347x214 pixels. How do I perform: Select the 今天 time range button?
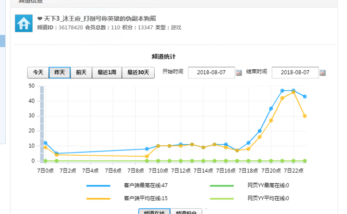[x=38, y=73]
